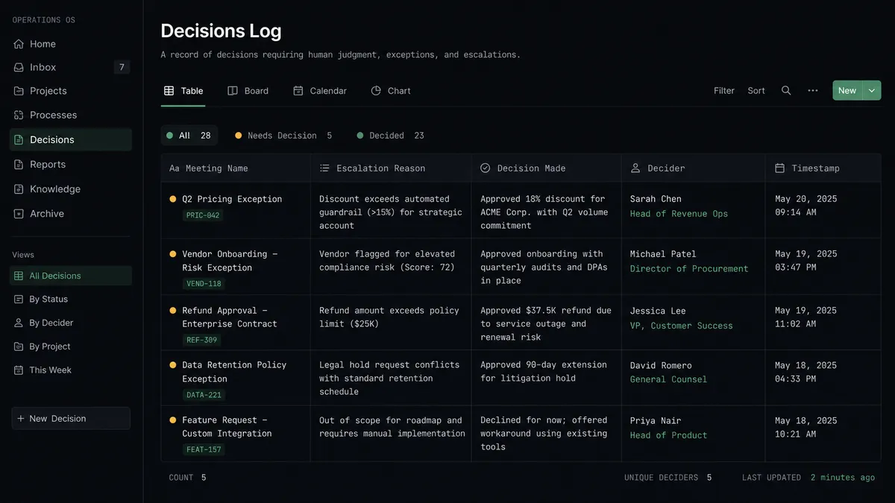Click the Timestamp calendar icon in header

click(779, 168)
